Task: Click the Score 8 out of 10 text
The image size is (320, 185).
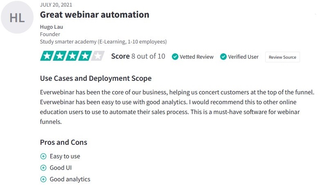Action: tap(138, 56)
